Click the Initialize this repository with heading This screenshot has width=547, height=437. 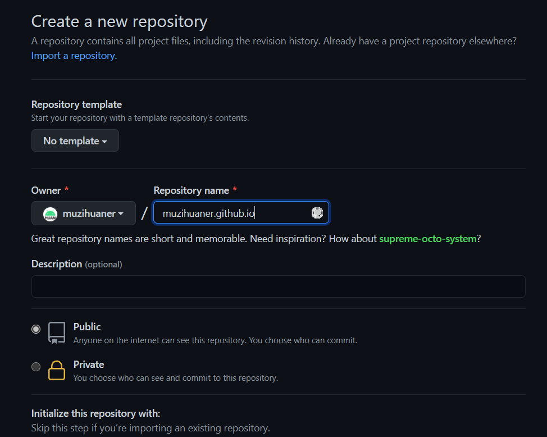(95, 413)
